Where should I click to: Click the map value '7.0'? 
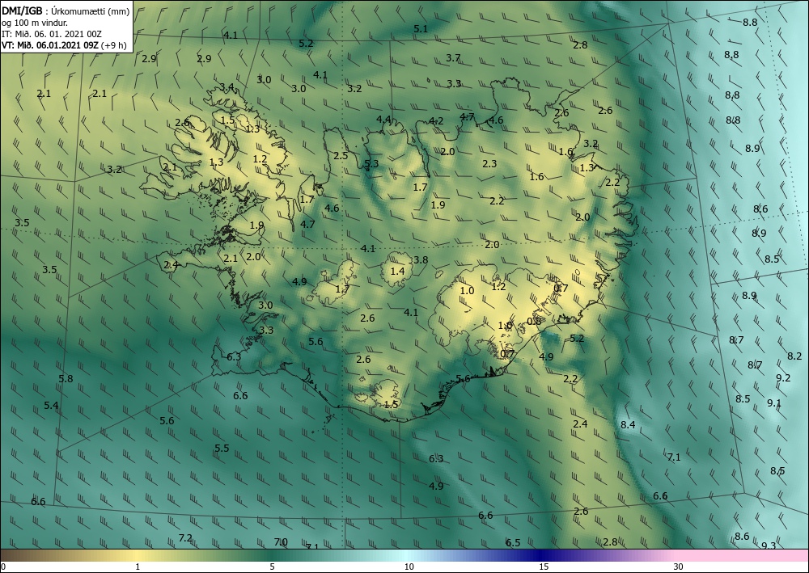coord(281,542)
